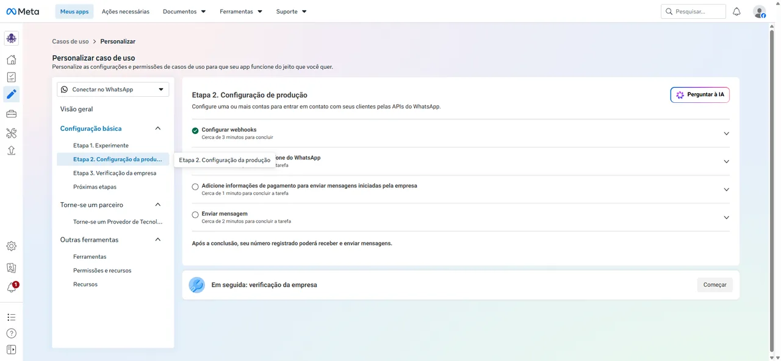Open notifications bell in top bar
781x361 pixels.
coord(736,12)
